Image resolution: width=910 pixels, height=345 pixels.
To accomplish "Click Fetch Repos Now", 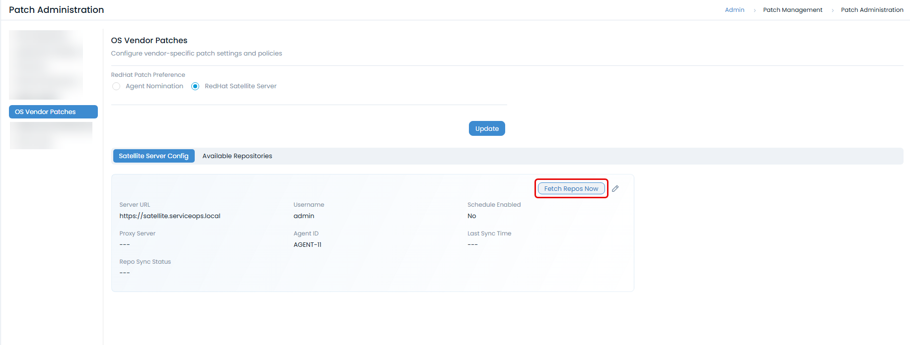I will (571, 188).
